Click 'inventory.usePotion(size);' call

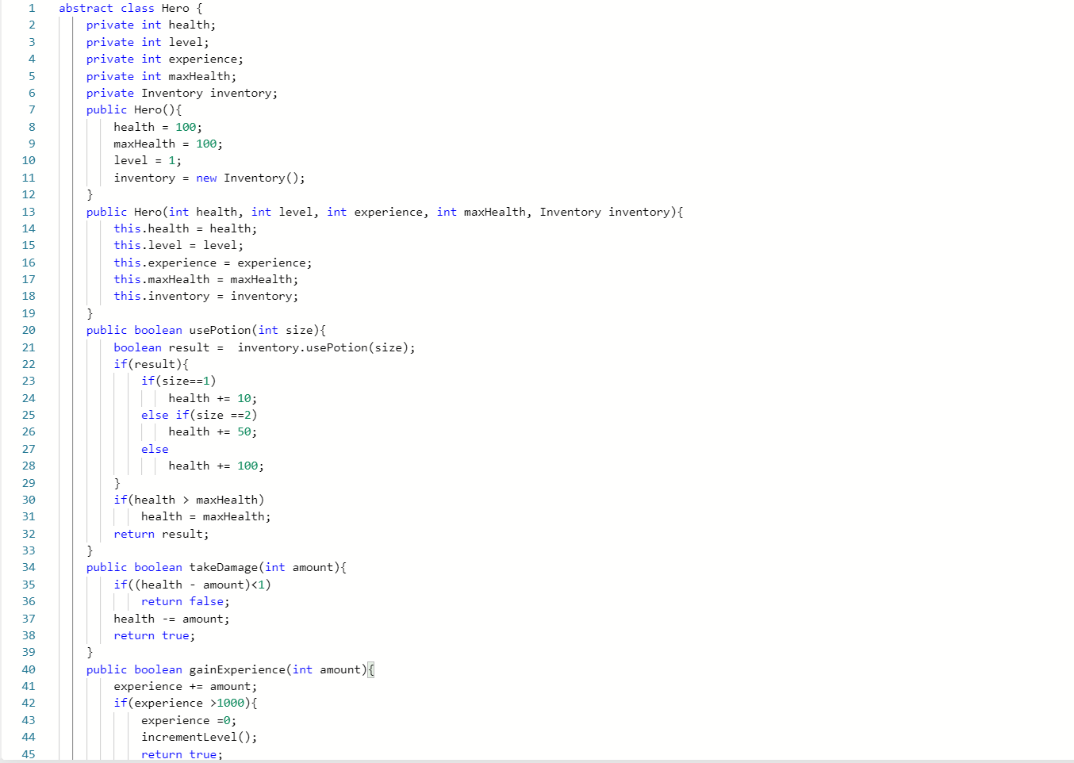point(326,347)
